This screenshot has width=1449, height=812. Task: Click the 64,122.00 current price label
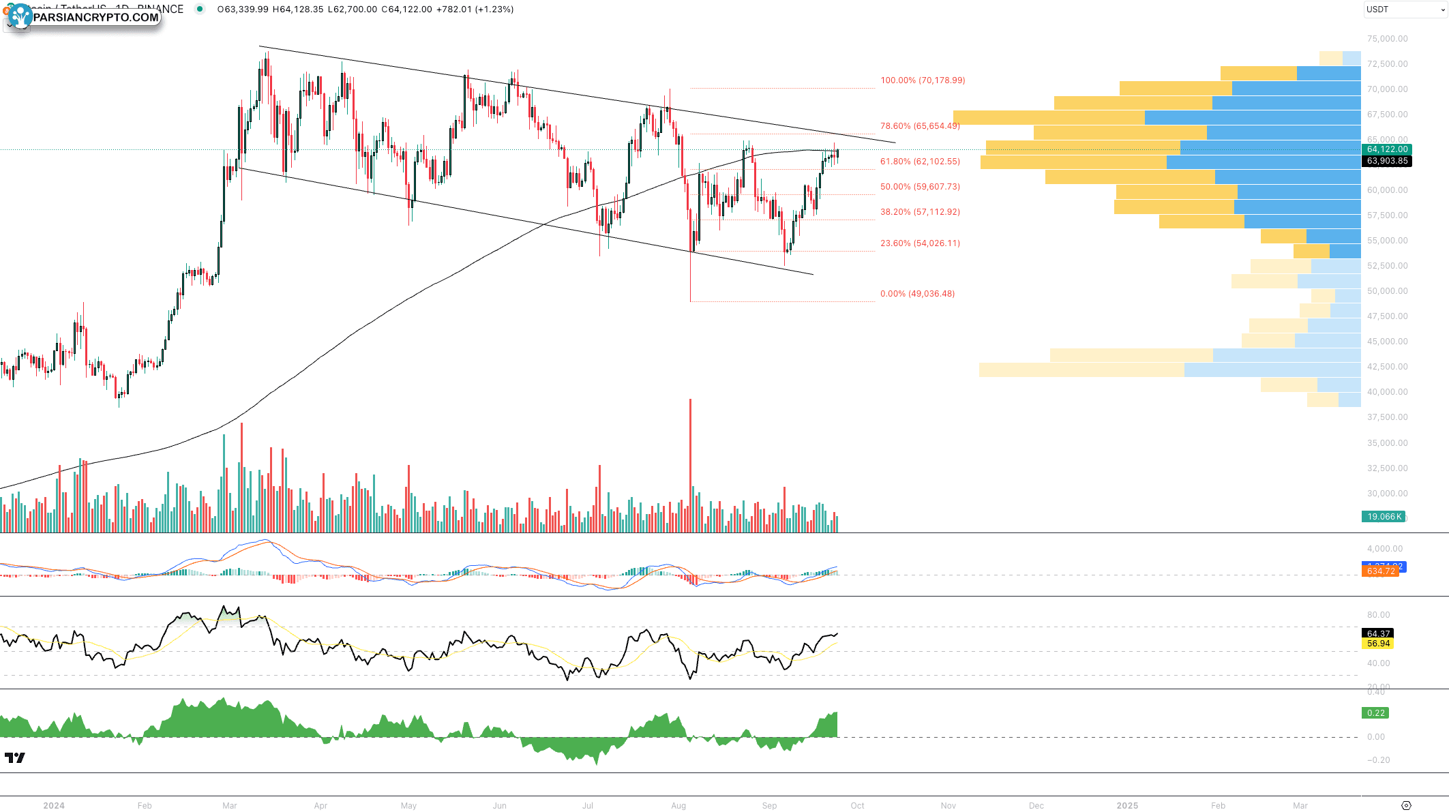click(1386, 149)
